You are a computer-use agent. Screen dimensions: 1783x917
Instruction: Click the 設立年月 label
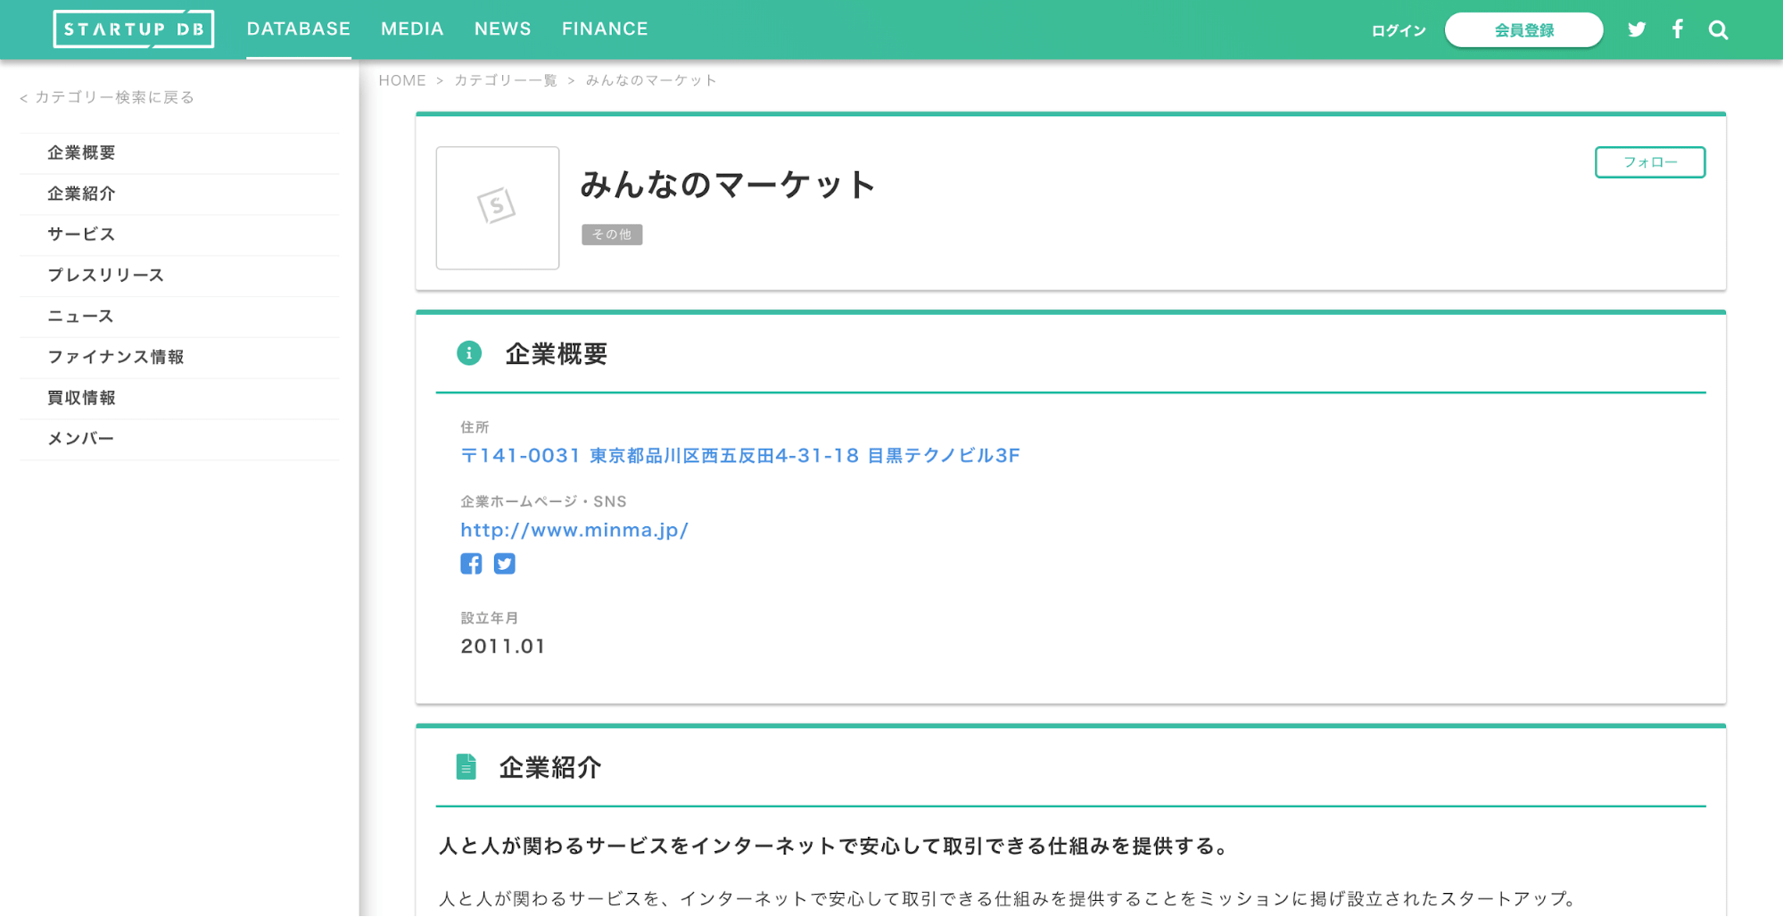(489, 618)
